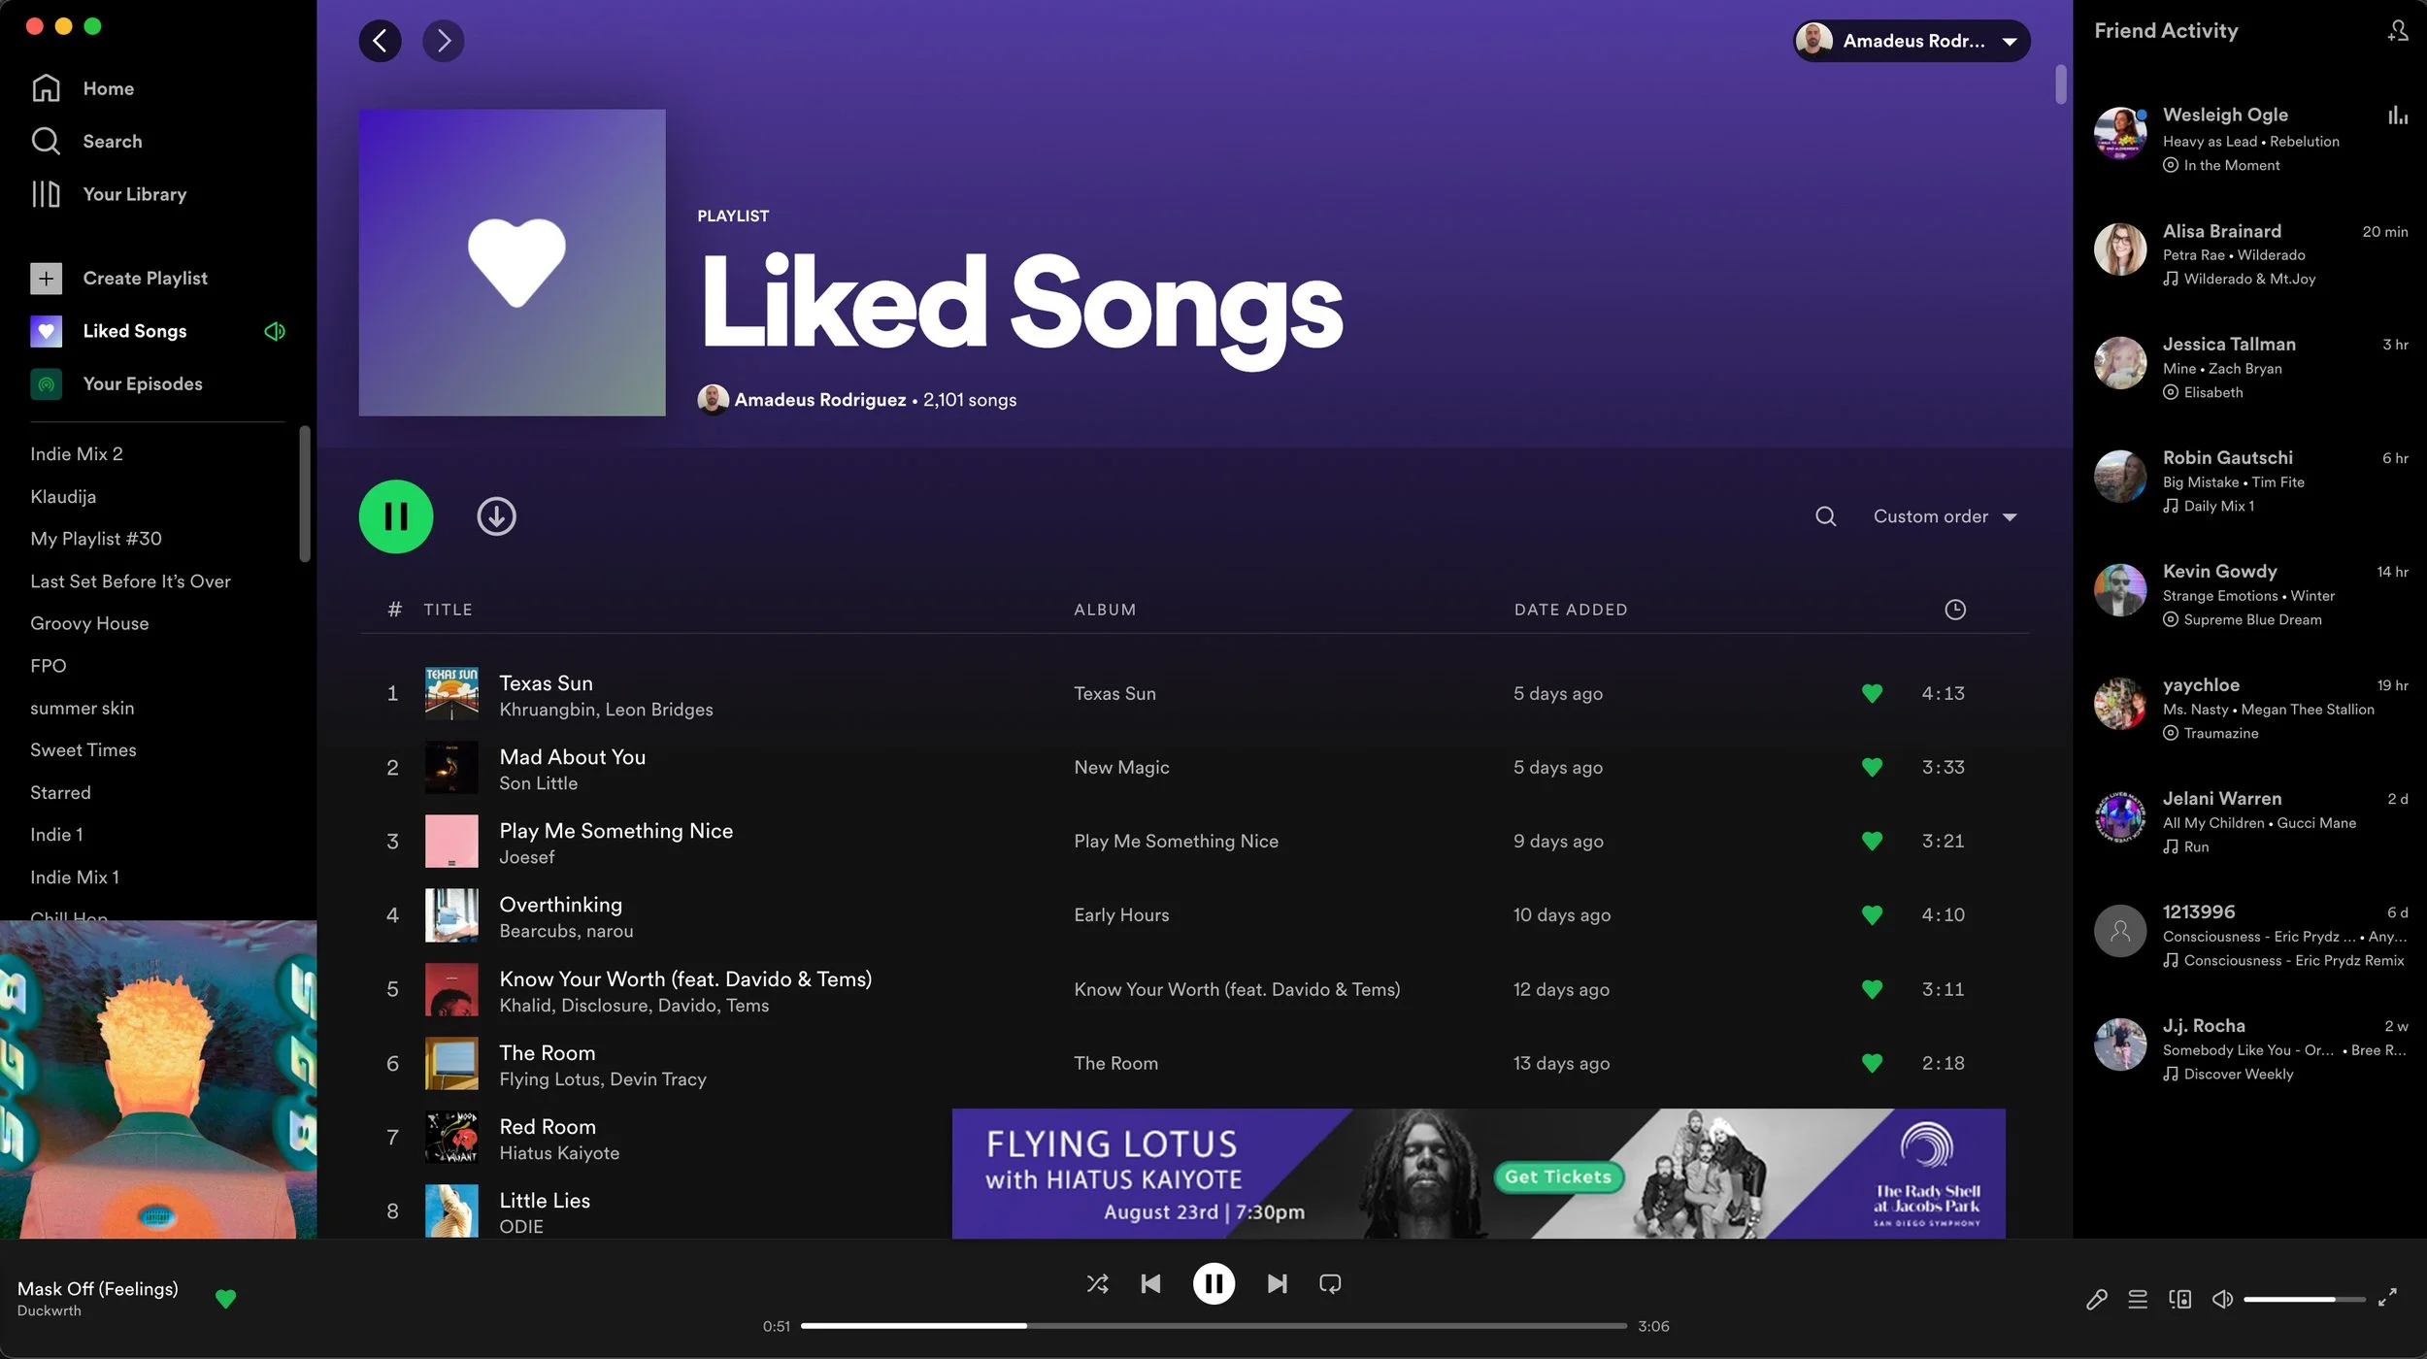Open Groovy House playlist
This screenshot has width=2427, height=1359.
click(x=89, y=623)
